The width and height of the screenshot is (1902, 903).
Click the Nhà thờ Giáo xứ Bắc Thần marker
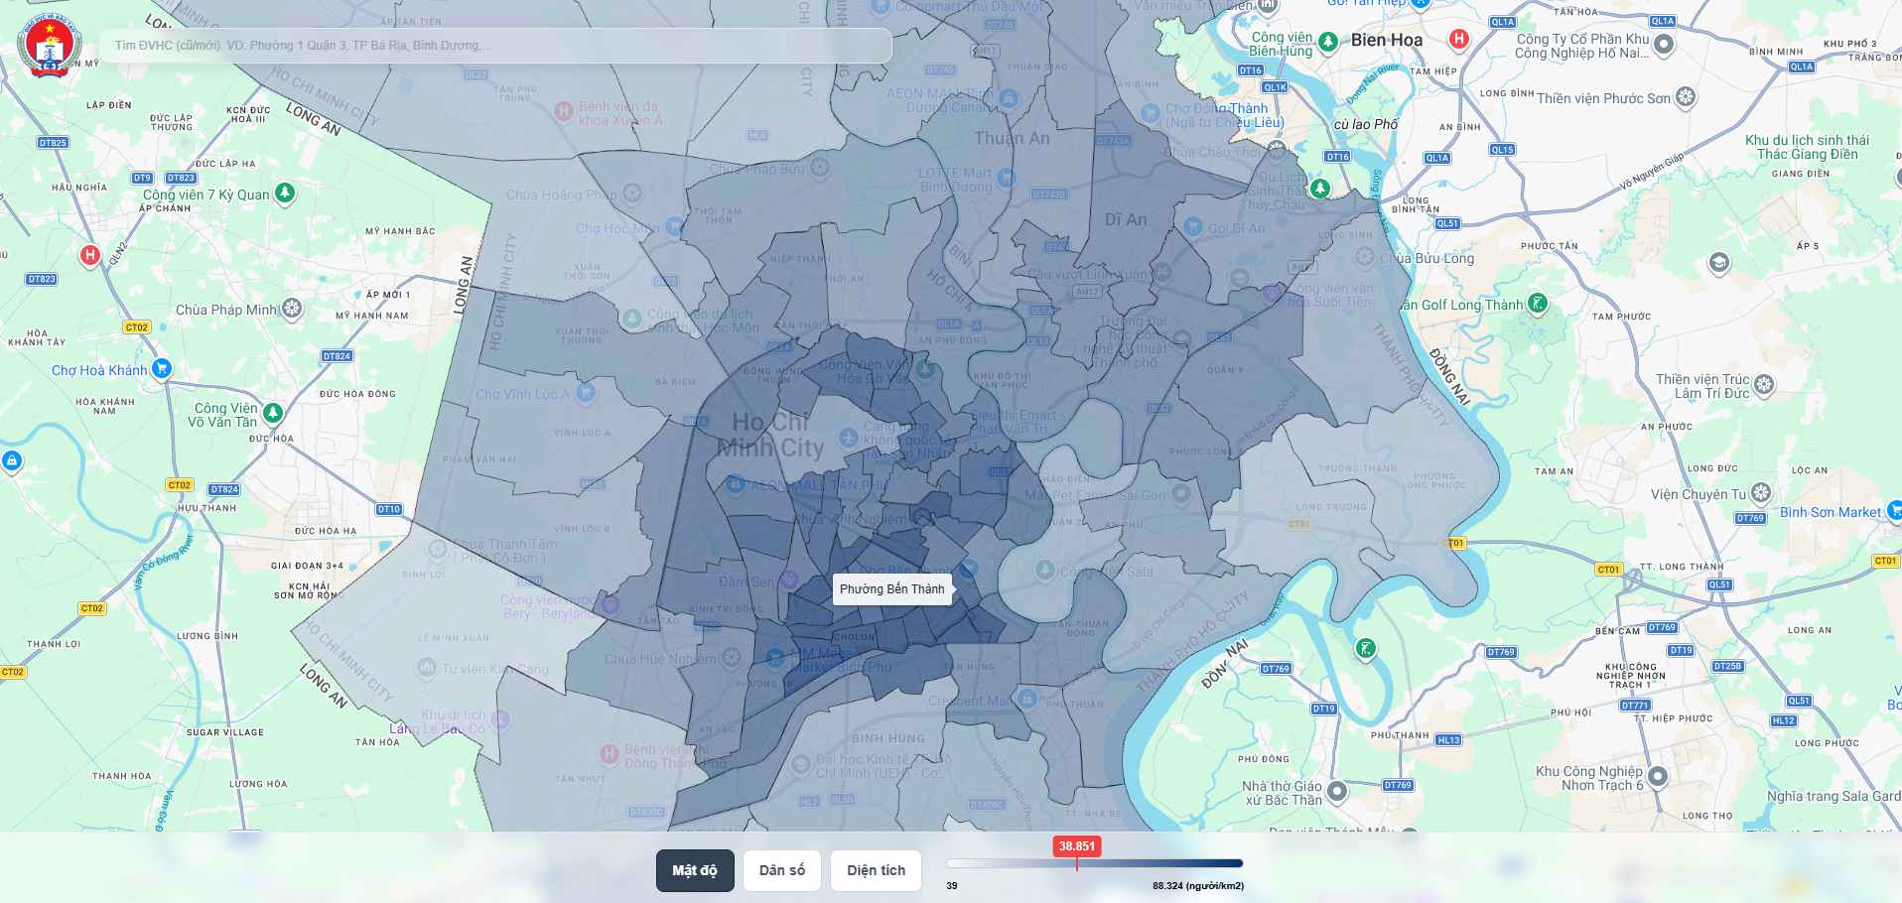tap(1337, 791)
